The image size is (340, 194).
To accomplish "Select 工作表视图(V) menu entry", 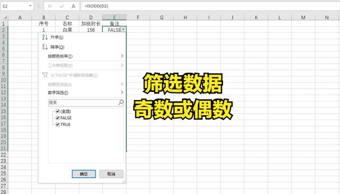I will tap(60, 65).
